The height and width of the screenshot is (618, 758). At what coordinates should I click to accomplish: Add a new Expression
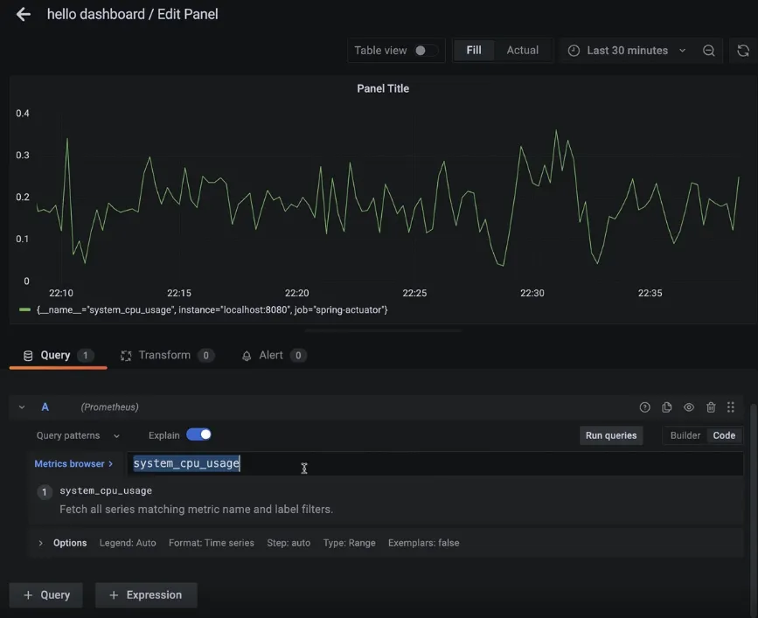pyautogui.click(x=145, y=595)
